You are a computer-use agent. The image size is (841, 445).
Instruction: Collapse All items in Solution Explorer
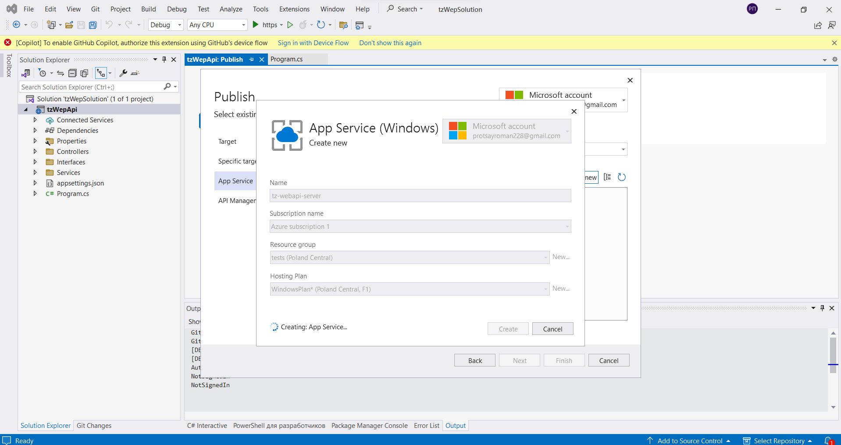coord(72,73)
